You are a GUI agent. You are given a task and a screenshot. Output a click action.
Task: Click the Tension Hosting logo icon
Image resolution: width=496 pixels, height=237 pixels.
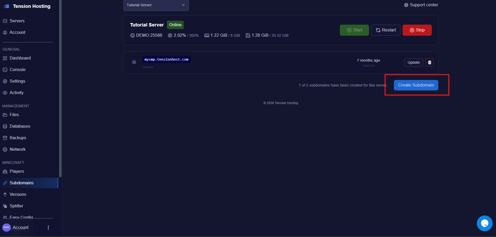(x=6, y=6)
